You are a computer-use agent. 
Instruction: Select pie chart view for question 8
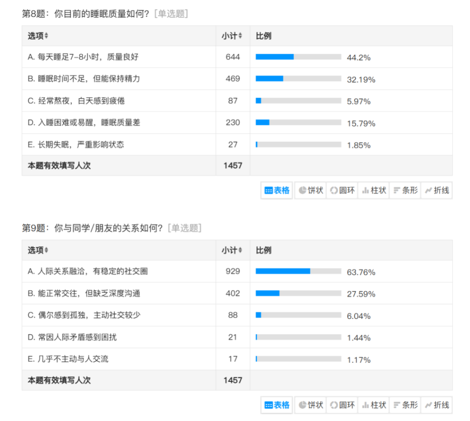[x=311, y=190]
